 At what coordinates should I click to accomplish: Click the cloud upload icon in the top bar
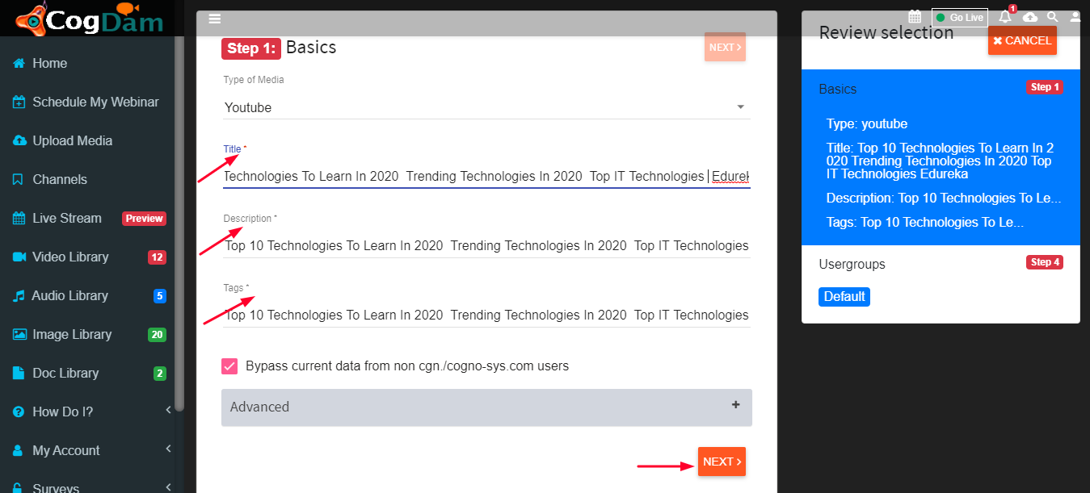(x=1030, y=17)
